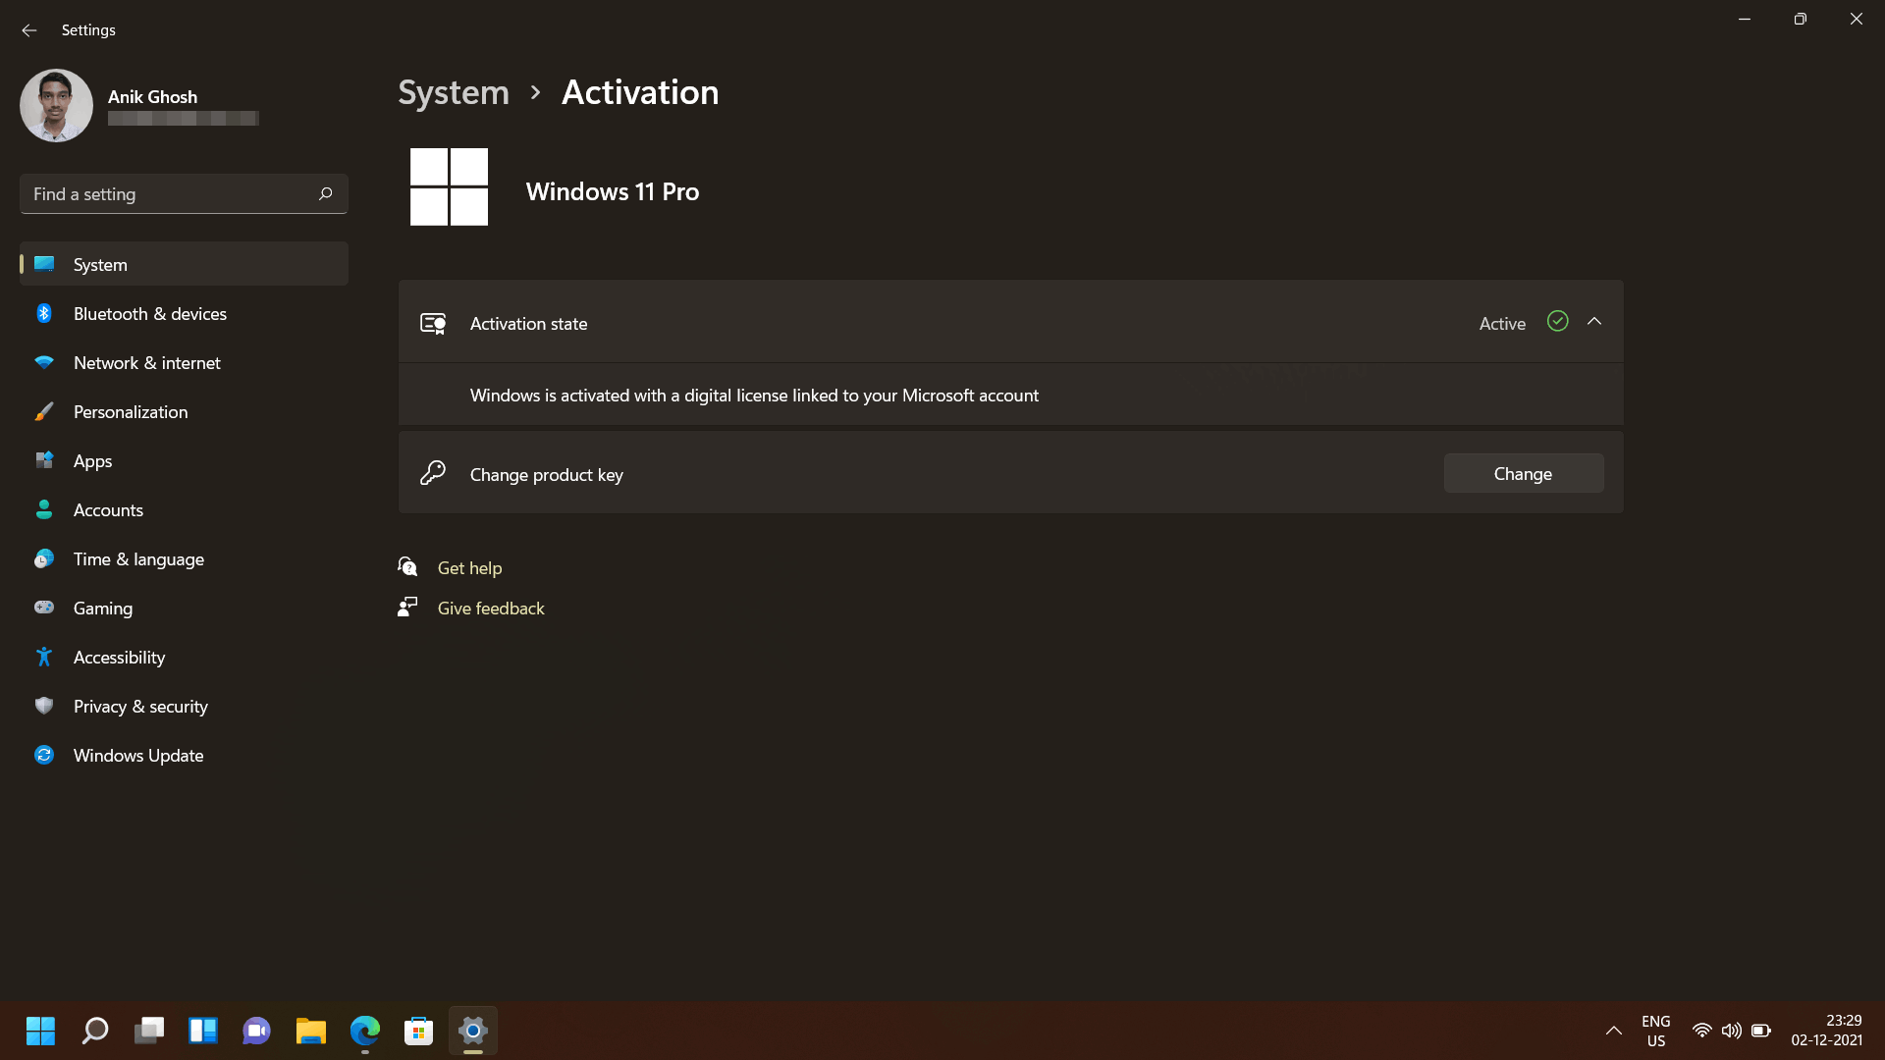The height and width of the screenshot is (1060, 1885).
Task: Click the Change product key button
Action: [1523, 473]
